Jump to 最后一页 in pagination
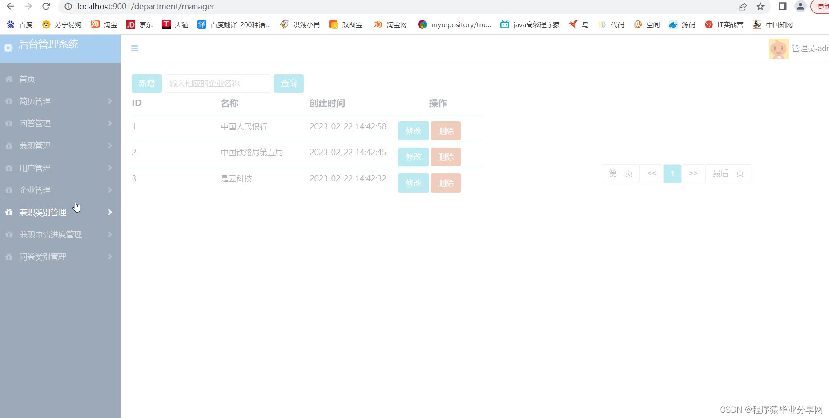This screenshot has height=418, width=829. pyautogui.click(x=728, y=173)
